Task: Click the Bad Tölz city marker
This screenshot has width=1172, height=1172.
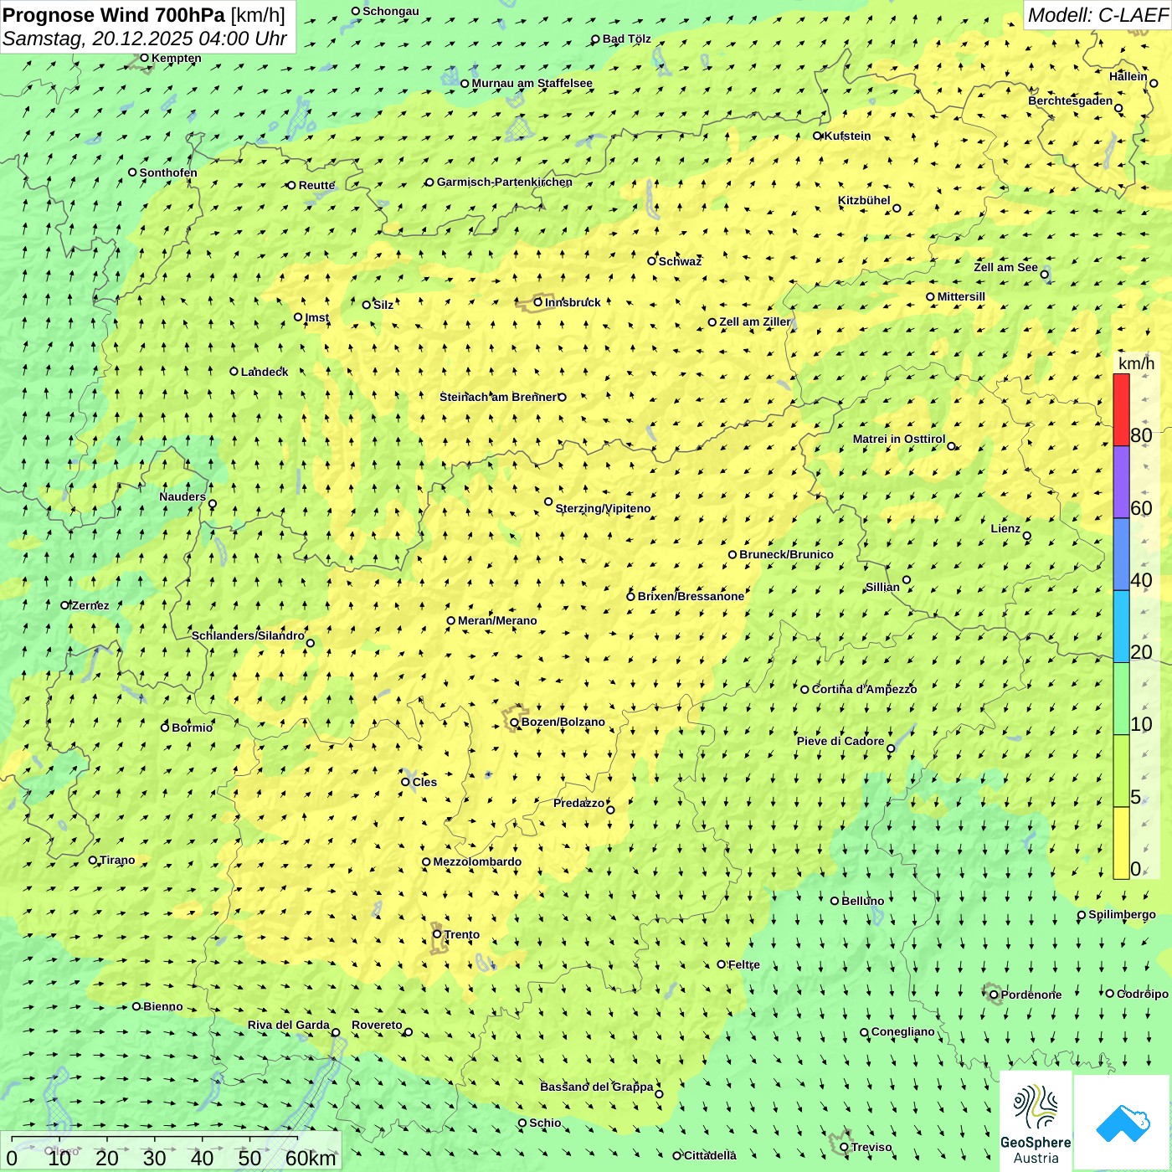Action: 596,39
